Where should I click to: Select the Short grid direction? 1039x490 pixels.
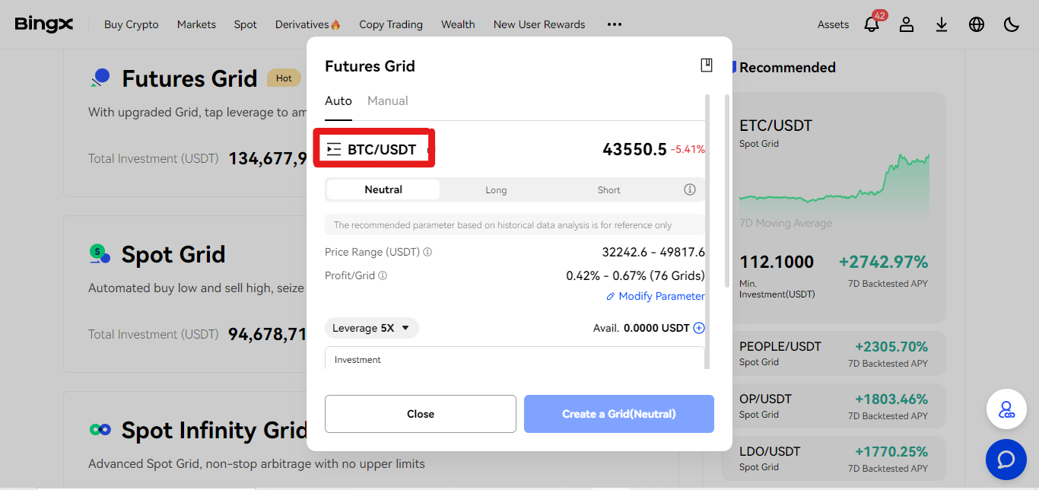(608, 189)
